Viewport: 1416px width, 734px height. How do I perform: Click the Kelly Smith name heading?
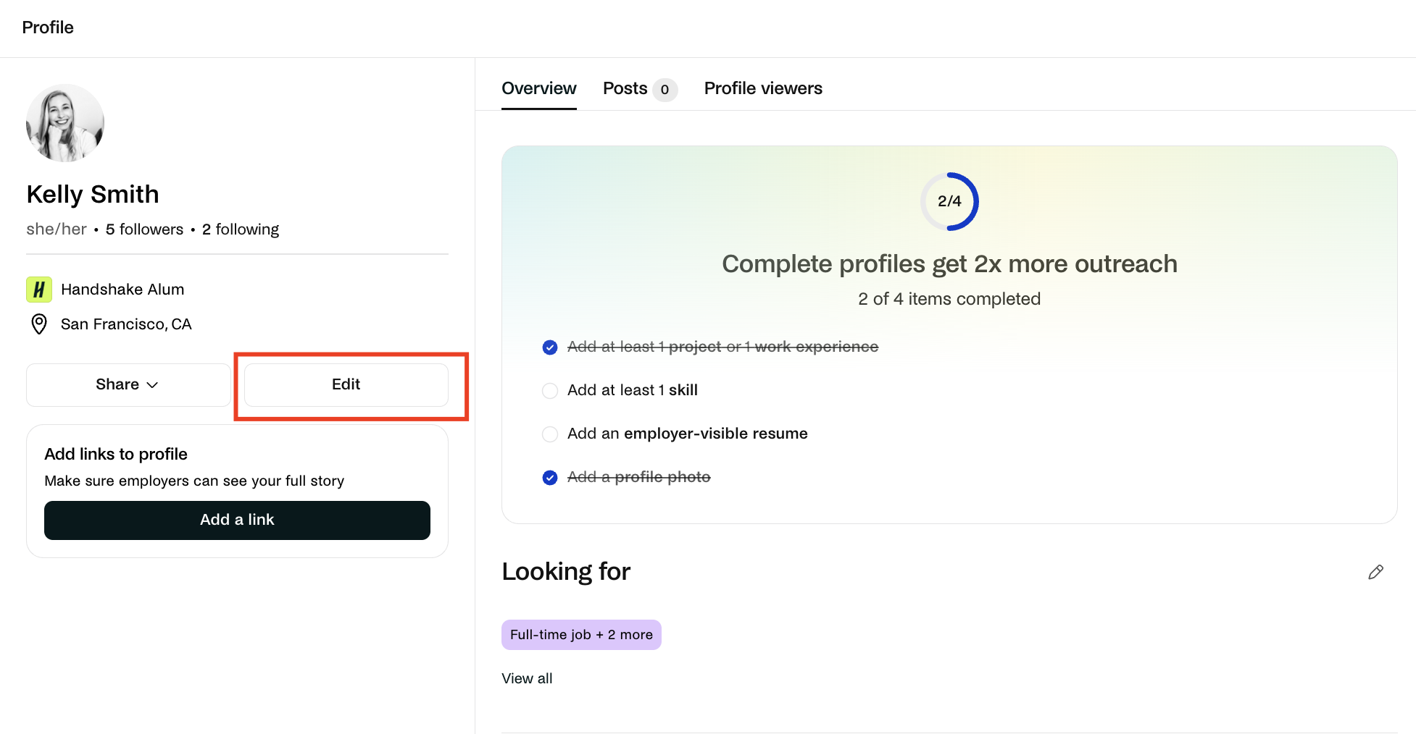[93, 194]
